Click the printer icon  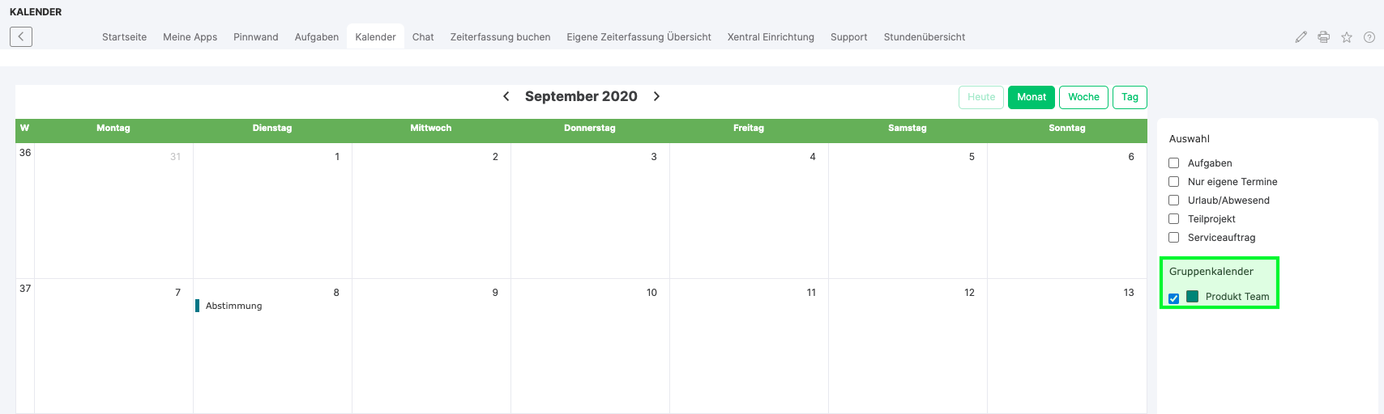click(x=1324, y=37)
